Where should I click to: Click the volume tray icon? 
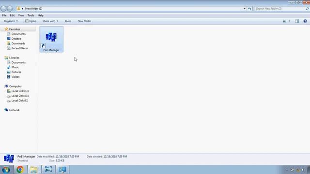click(x=303, y=170)
